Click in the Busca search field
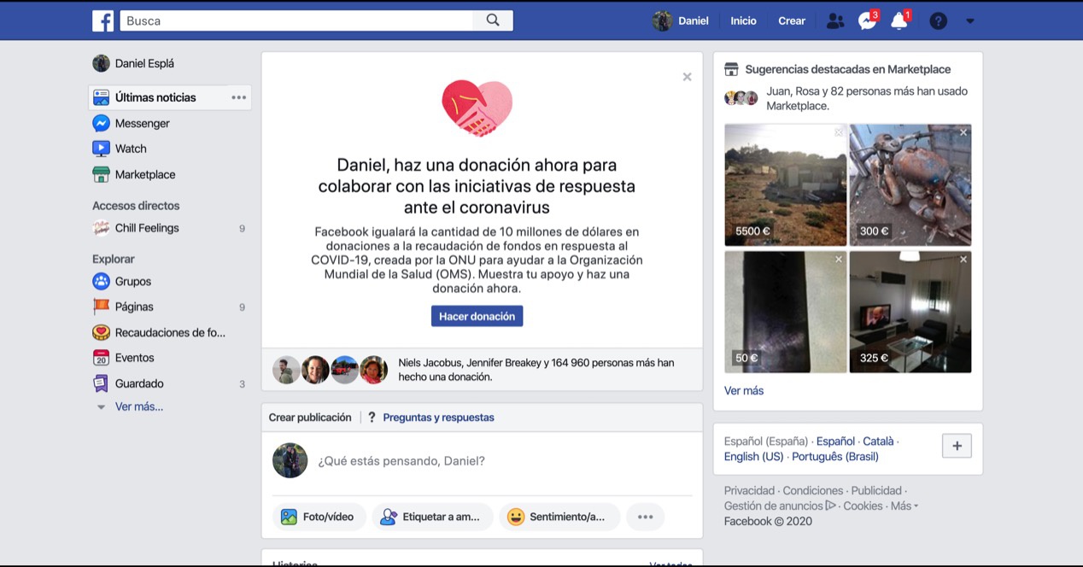The image size is (1083, 567). click(x=297, y=20)
